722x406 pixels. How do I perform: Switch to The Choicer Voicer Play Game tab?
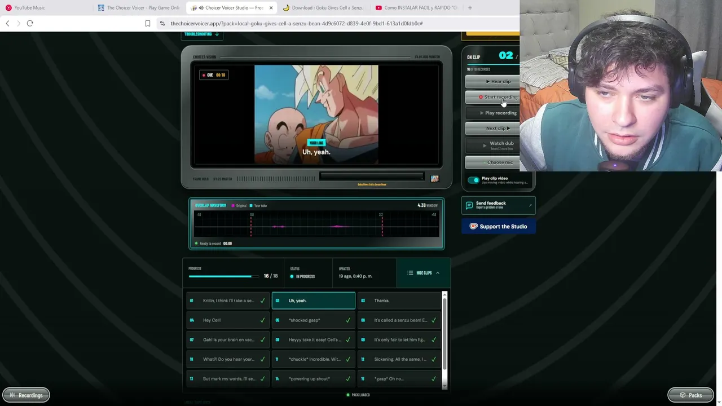139,8
